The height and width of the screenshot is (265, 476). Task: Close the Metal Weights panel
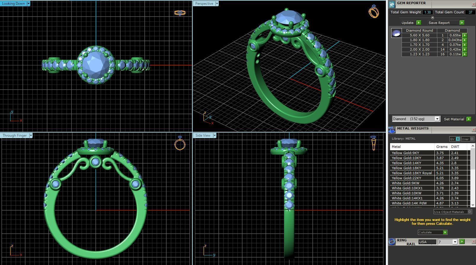473,130
